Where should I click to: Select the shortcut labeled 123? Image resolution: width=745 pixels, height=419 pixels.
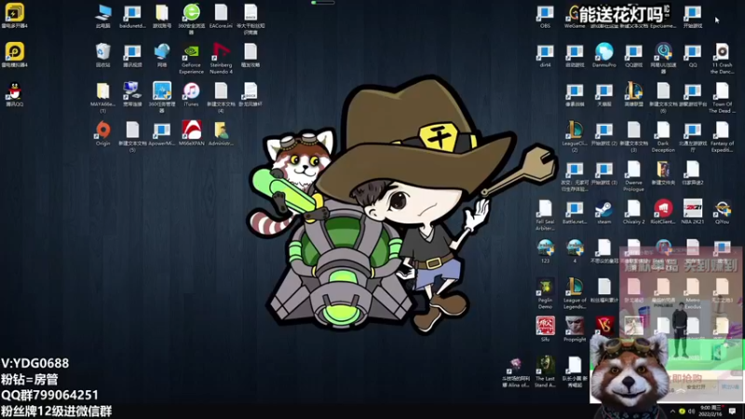click(545, 251)
